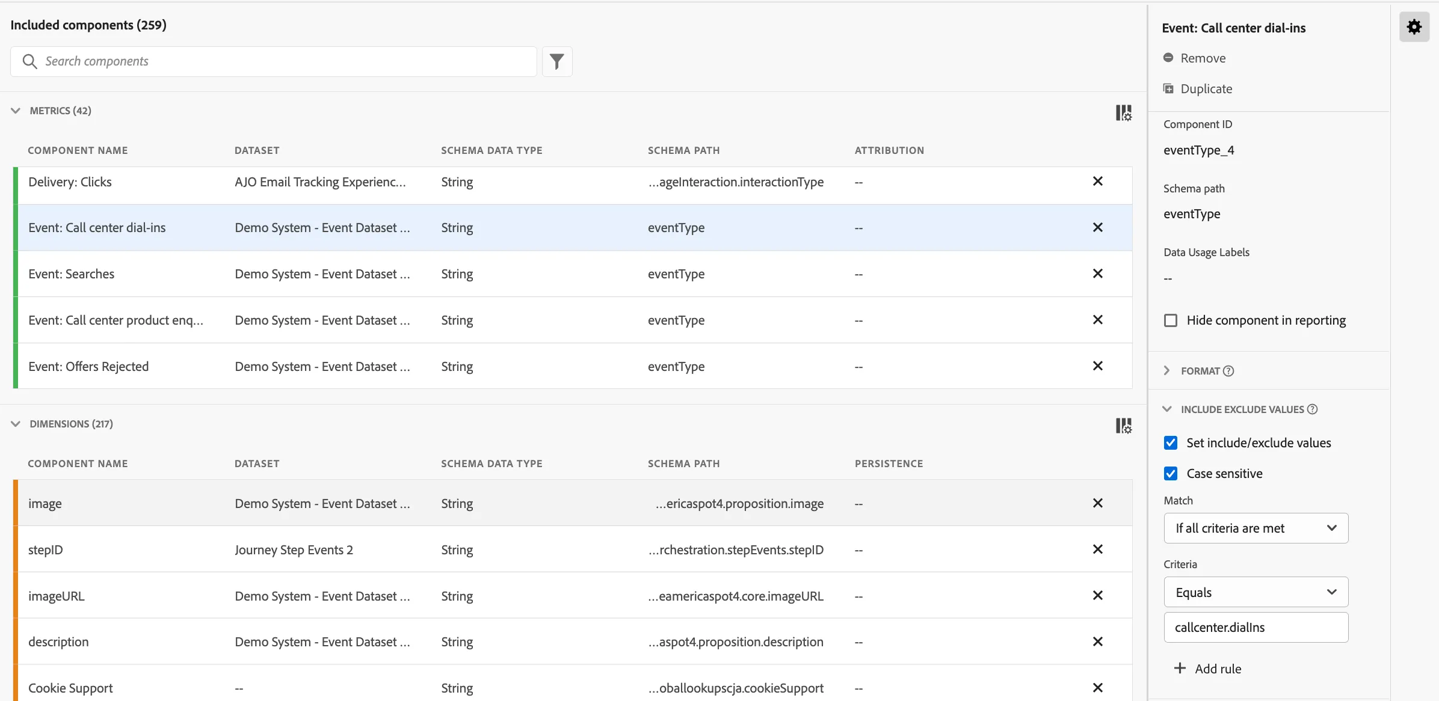Select the stepID dimension row

click(573, 550)
